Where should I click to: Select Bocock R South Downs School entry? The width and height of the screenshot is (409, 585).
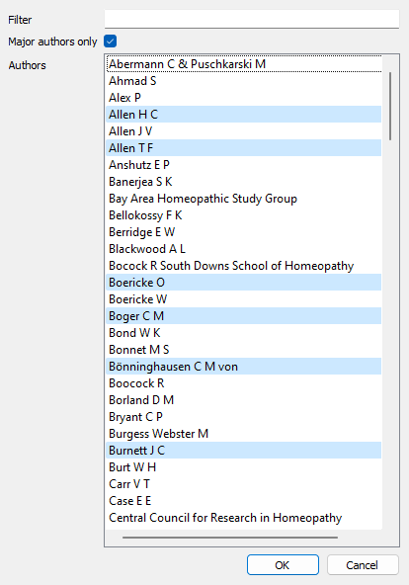[x=244, y=266]
